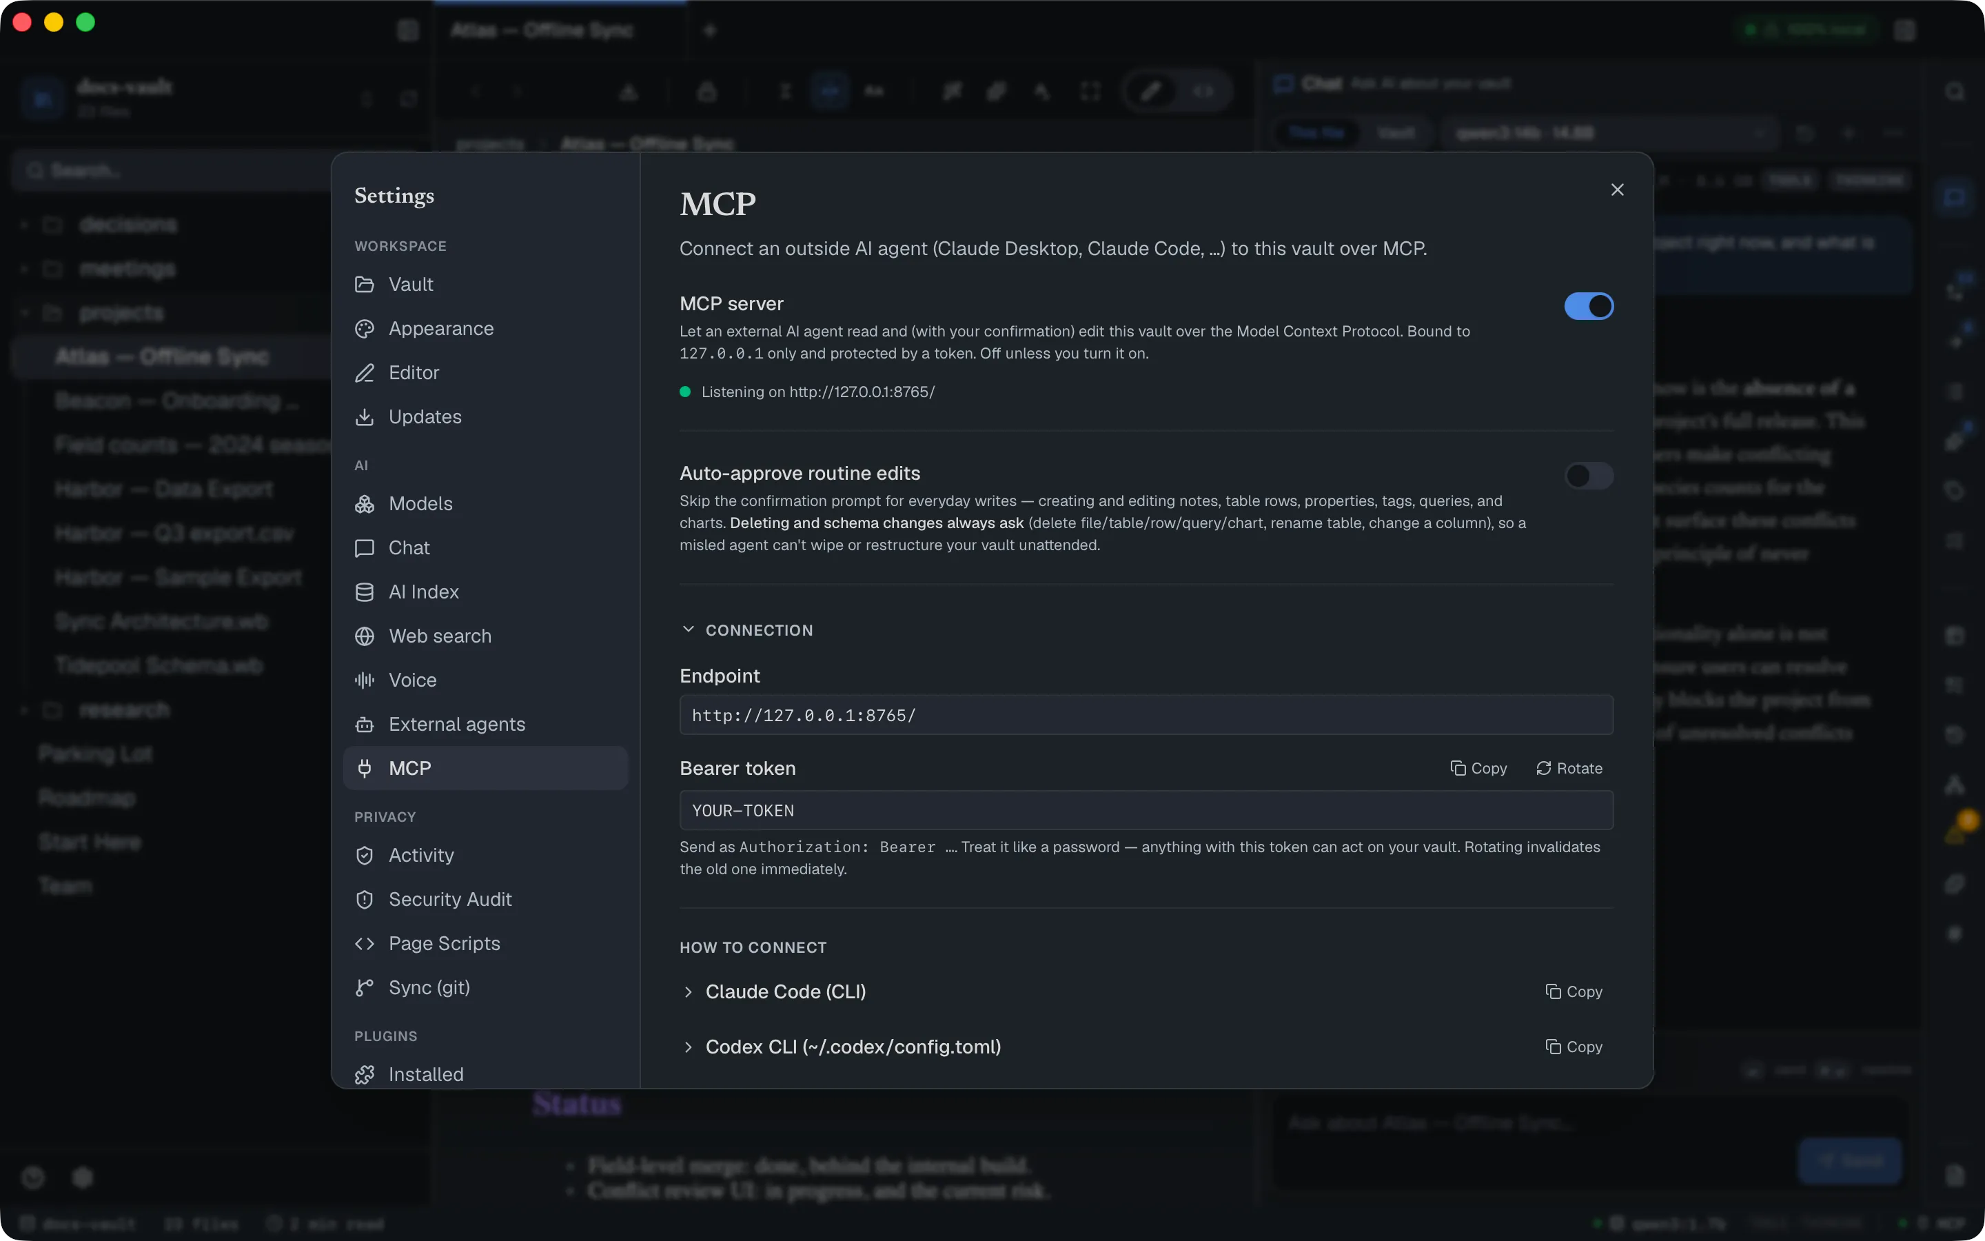Rotate the Bearer token
This screenshot has width=1985, height=1241.
(1569, 768)
